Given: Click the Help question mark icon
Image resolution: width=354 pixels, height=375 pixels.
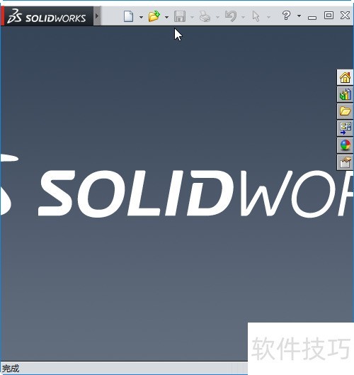Looking at the screenshot, I should pyautogui.click(x=286, y=16).
